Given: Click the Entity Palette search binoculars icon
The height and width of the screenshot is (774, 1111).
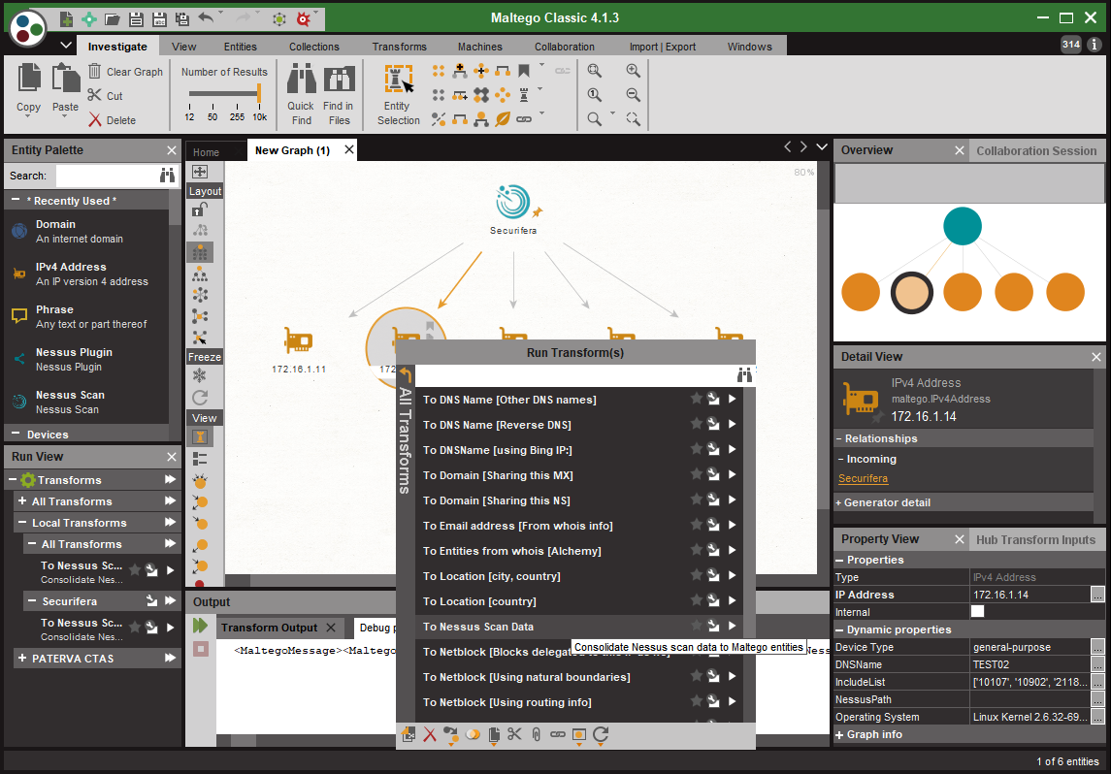Looking at the screenshot, I should 167,175.
